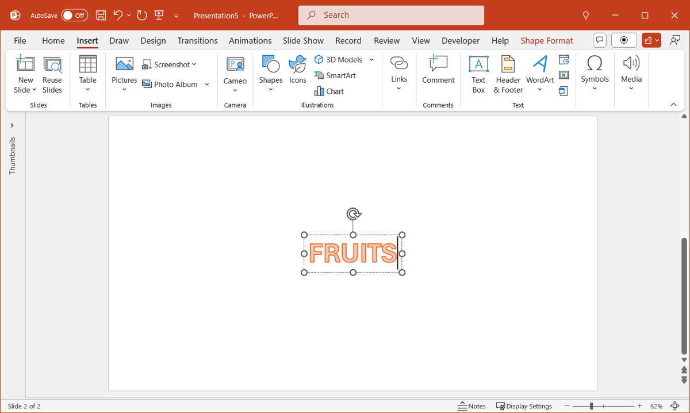The height and width of the screenshot is (413, 690).
Task: Insert Date & Time icon
Action: point(564,60)
